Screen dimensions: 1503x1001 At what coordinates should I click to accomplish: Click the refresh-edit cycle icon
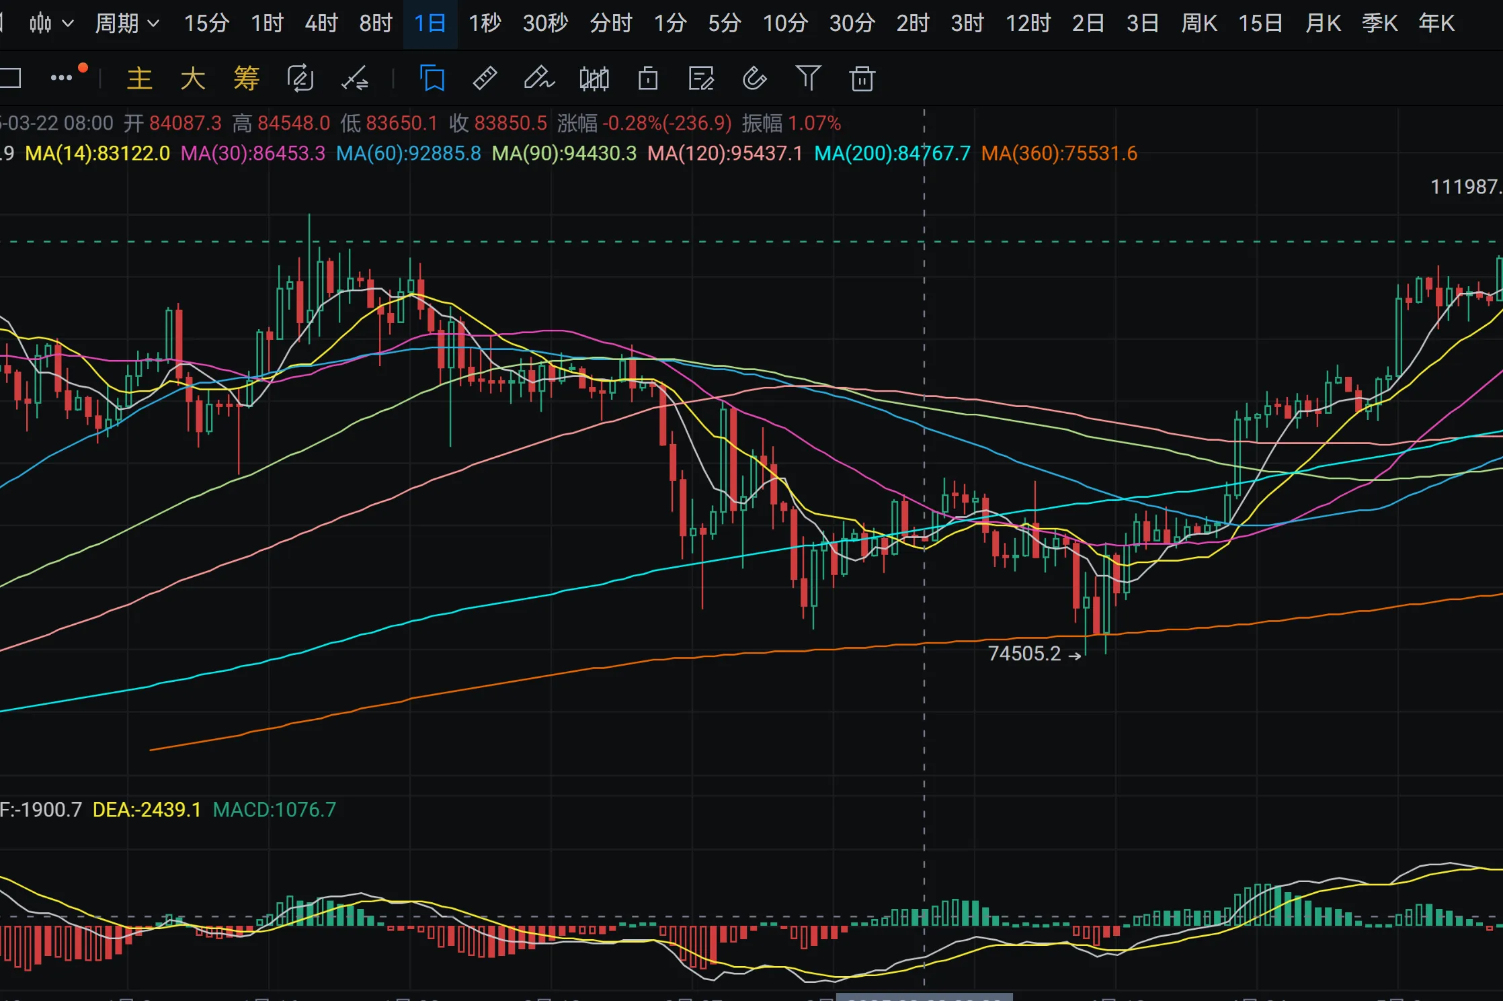click(300, 79)
